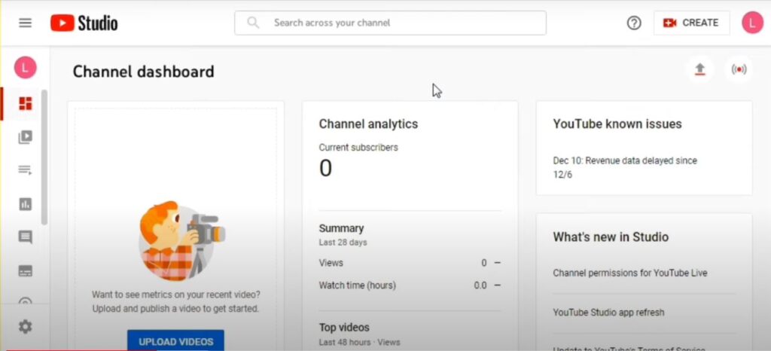
Task: Click the CREATE button
Action: 691,23
